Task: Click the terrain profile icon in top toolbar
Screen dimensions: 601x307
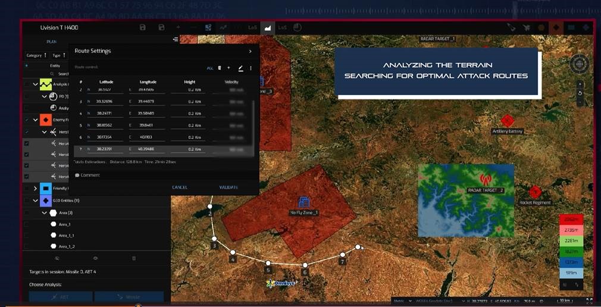Action: click(267, 27)
